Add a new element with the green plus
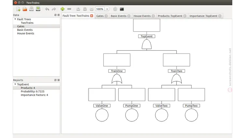 point(63,9)
